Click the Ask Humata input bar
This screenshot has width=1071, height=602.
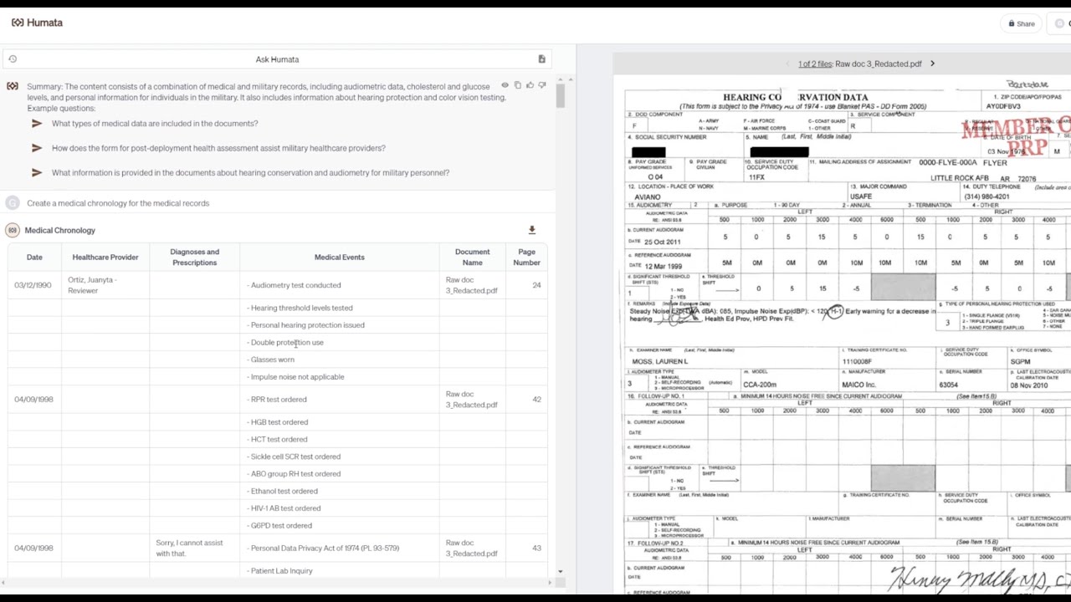coord(277,59)
